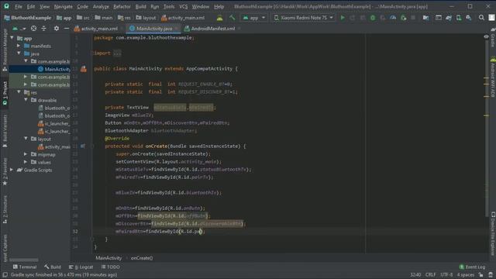Open Project panel settings gear

click(57, 29)
